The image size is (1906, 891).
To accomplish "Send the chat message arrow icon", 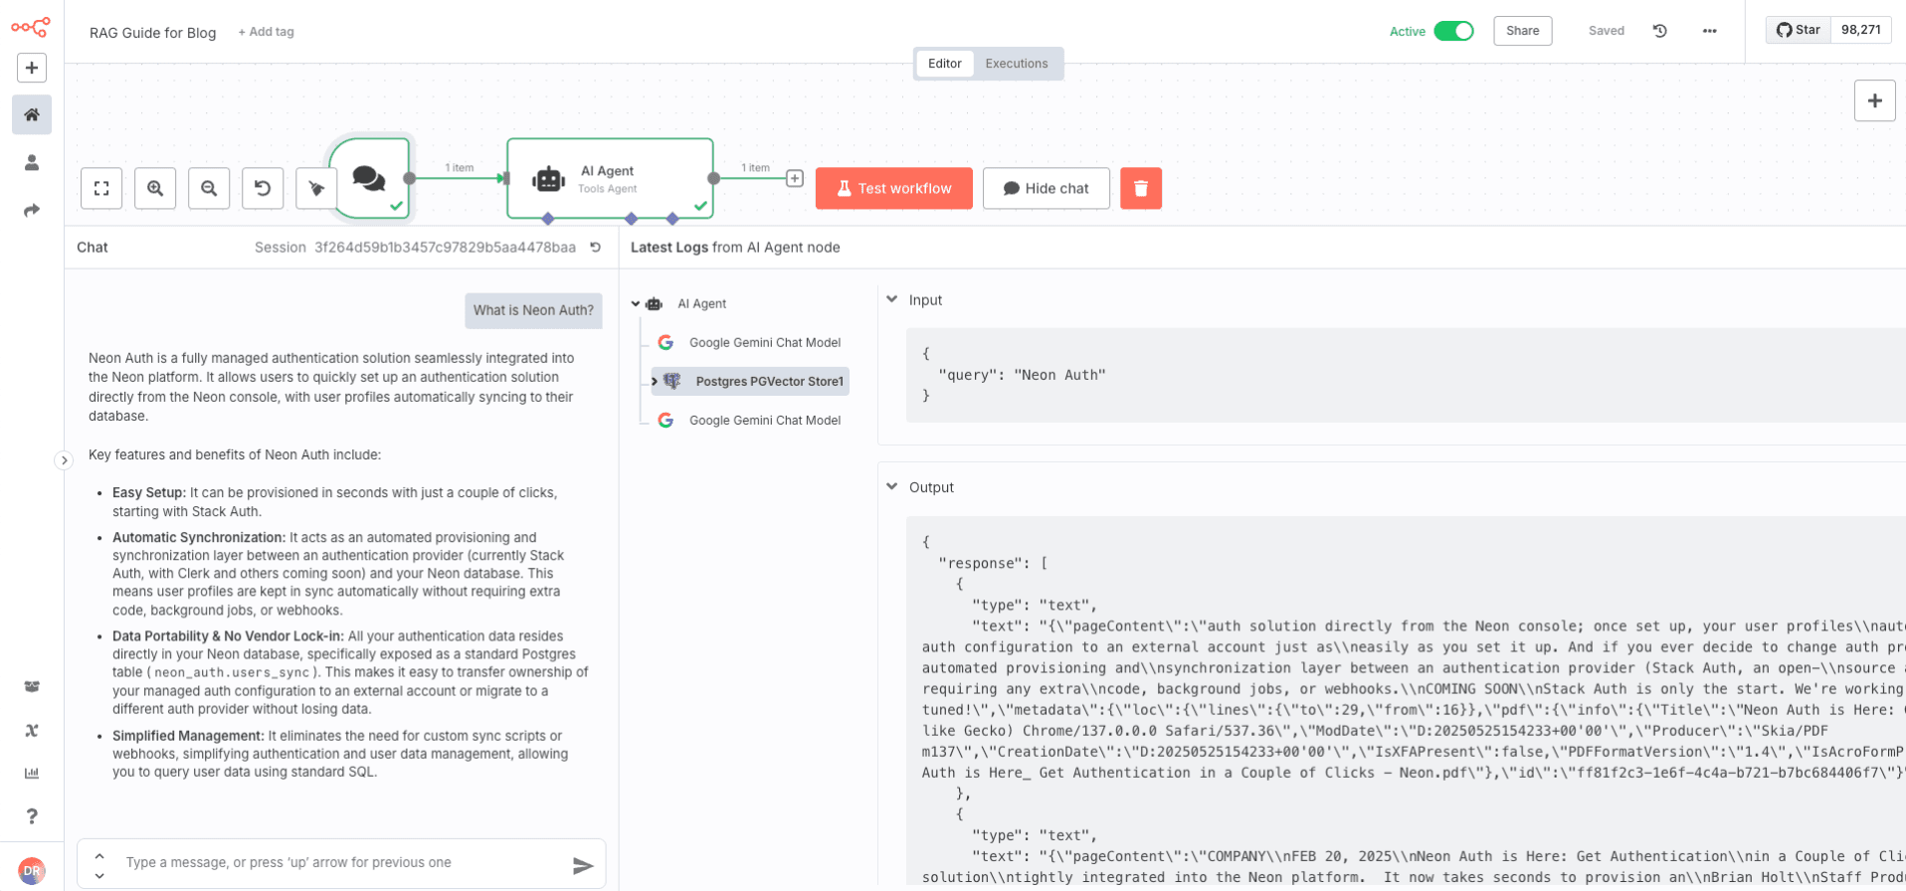I will click(x=583, y=865).
